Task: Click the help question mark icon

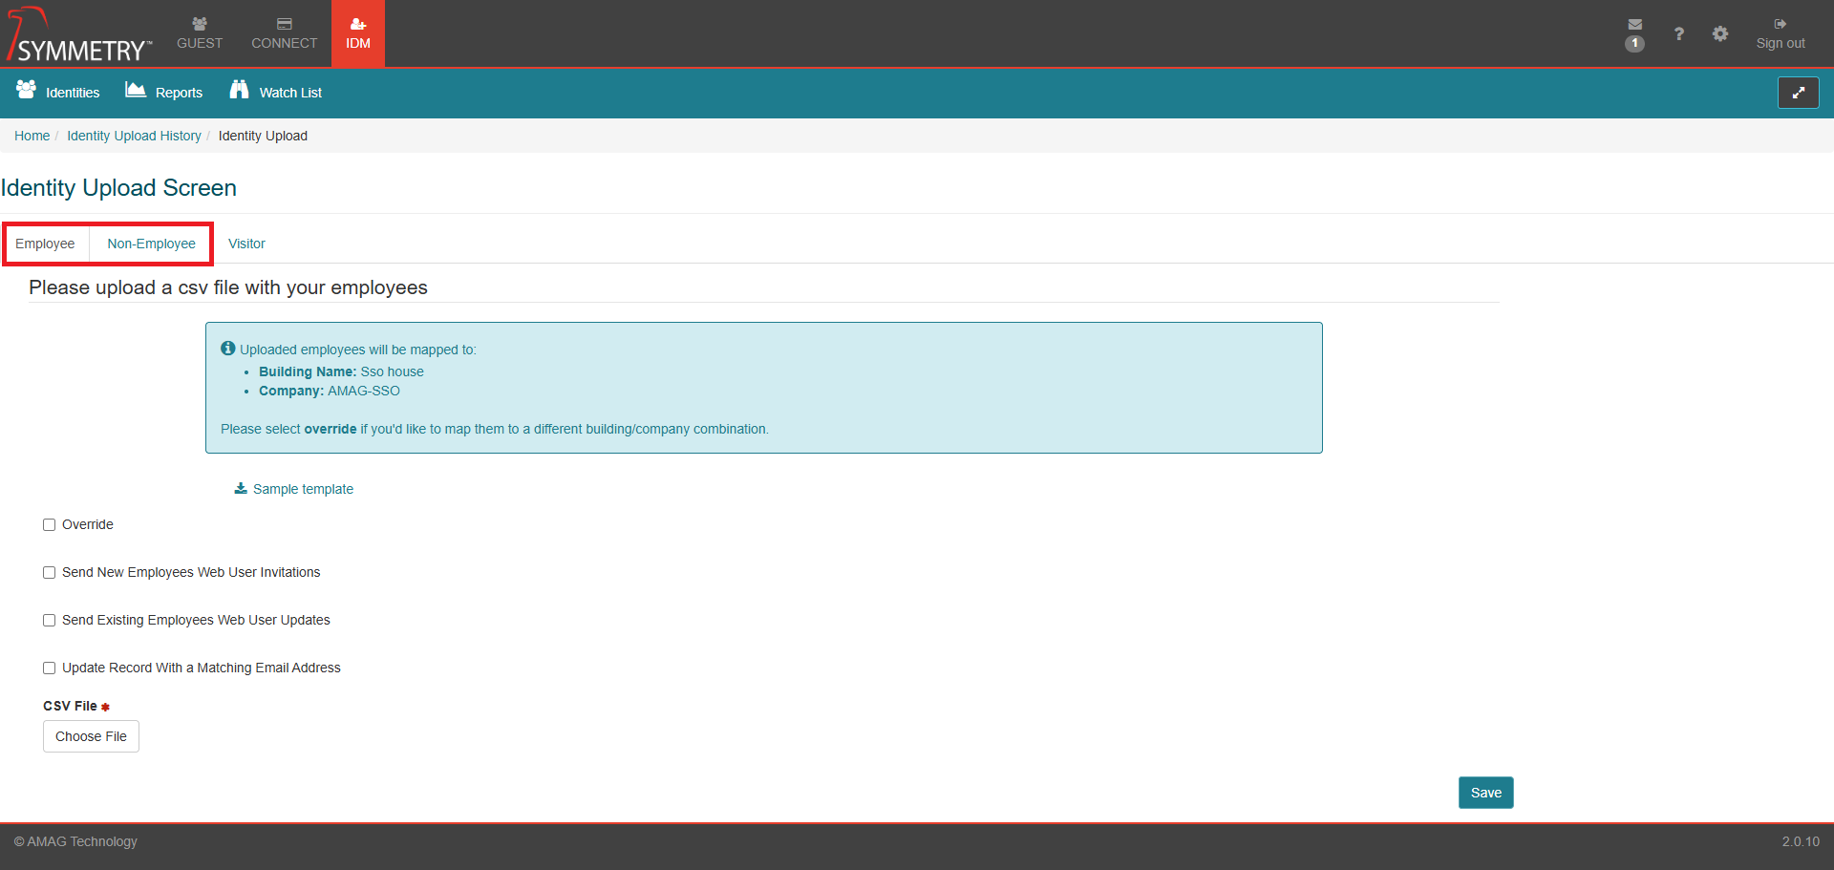Action: point(1678,34)
